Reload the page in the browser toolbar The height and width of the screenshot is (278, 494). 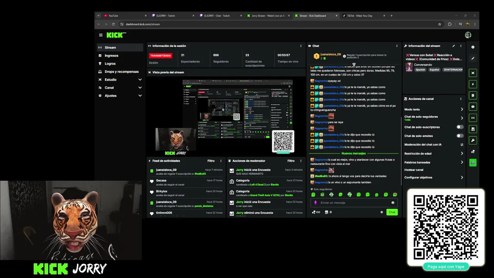click(113, 24)
